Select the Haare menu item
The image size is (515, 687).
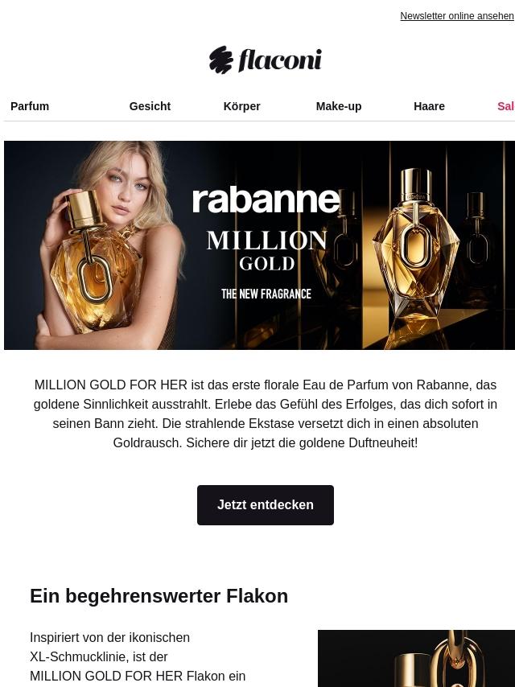(x=429, y=106)
